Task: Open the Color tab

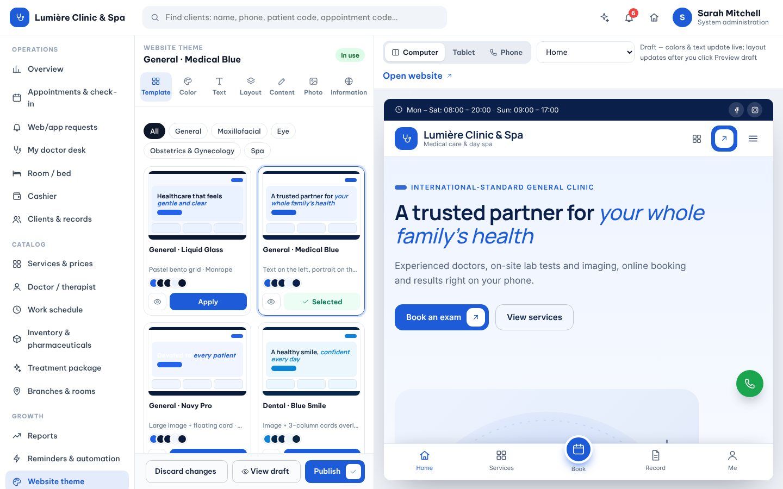Action: click(x=188, y=86)
